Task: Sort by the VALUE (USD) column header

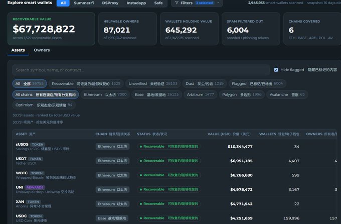Action: pyautogui.click(x=229, y=134)
